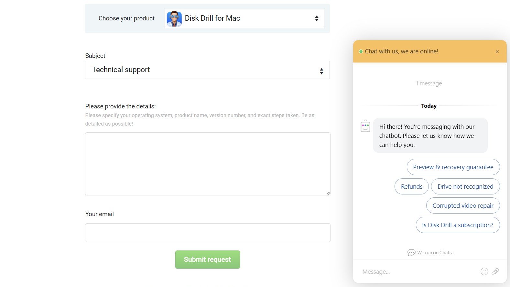Click the chatbot avatar icon
Screen dimensions: 510x287
coord(365,127)
